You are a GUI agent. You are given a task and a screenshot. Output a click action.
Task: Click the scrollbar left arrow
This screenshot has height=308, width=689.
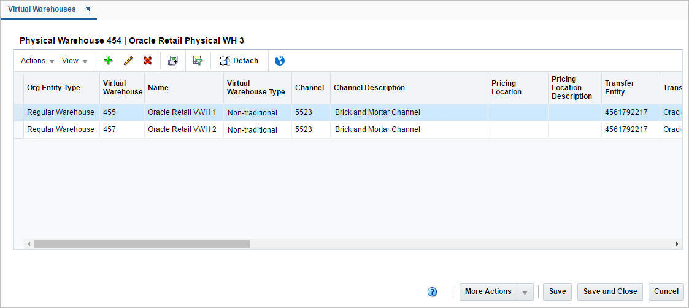(29, 244)
